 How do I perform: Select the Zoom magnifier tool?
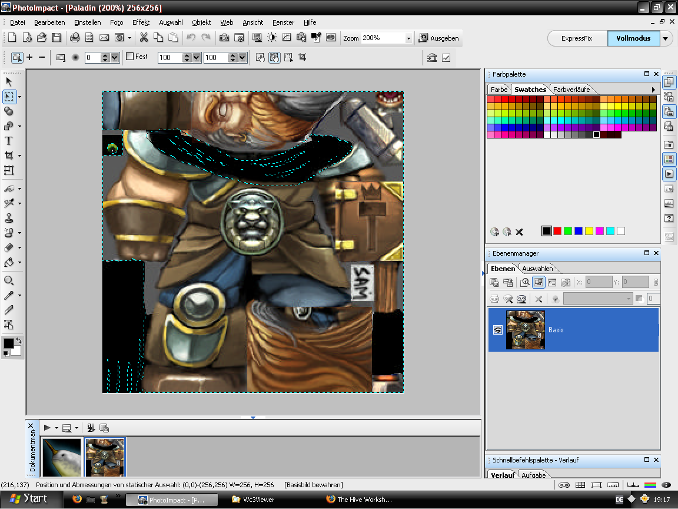point(9,280)
